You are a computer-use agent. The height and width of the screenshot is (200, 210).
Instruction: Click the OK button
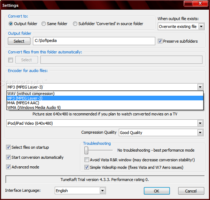pyautogui.click(x=157, y=191)
